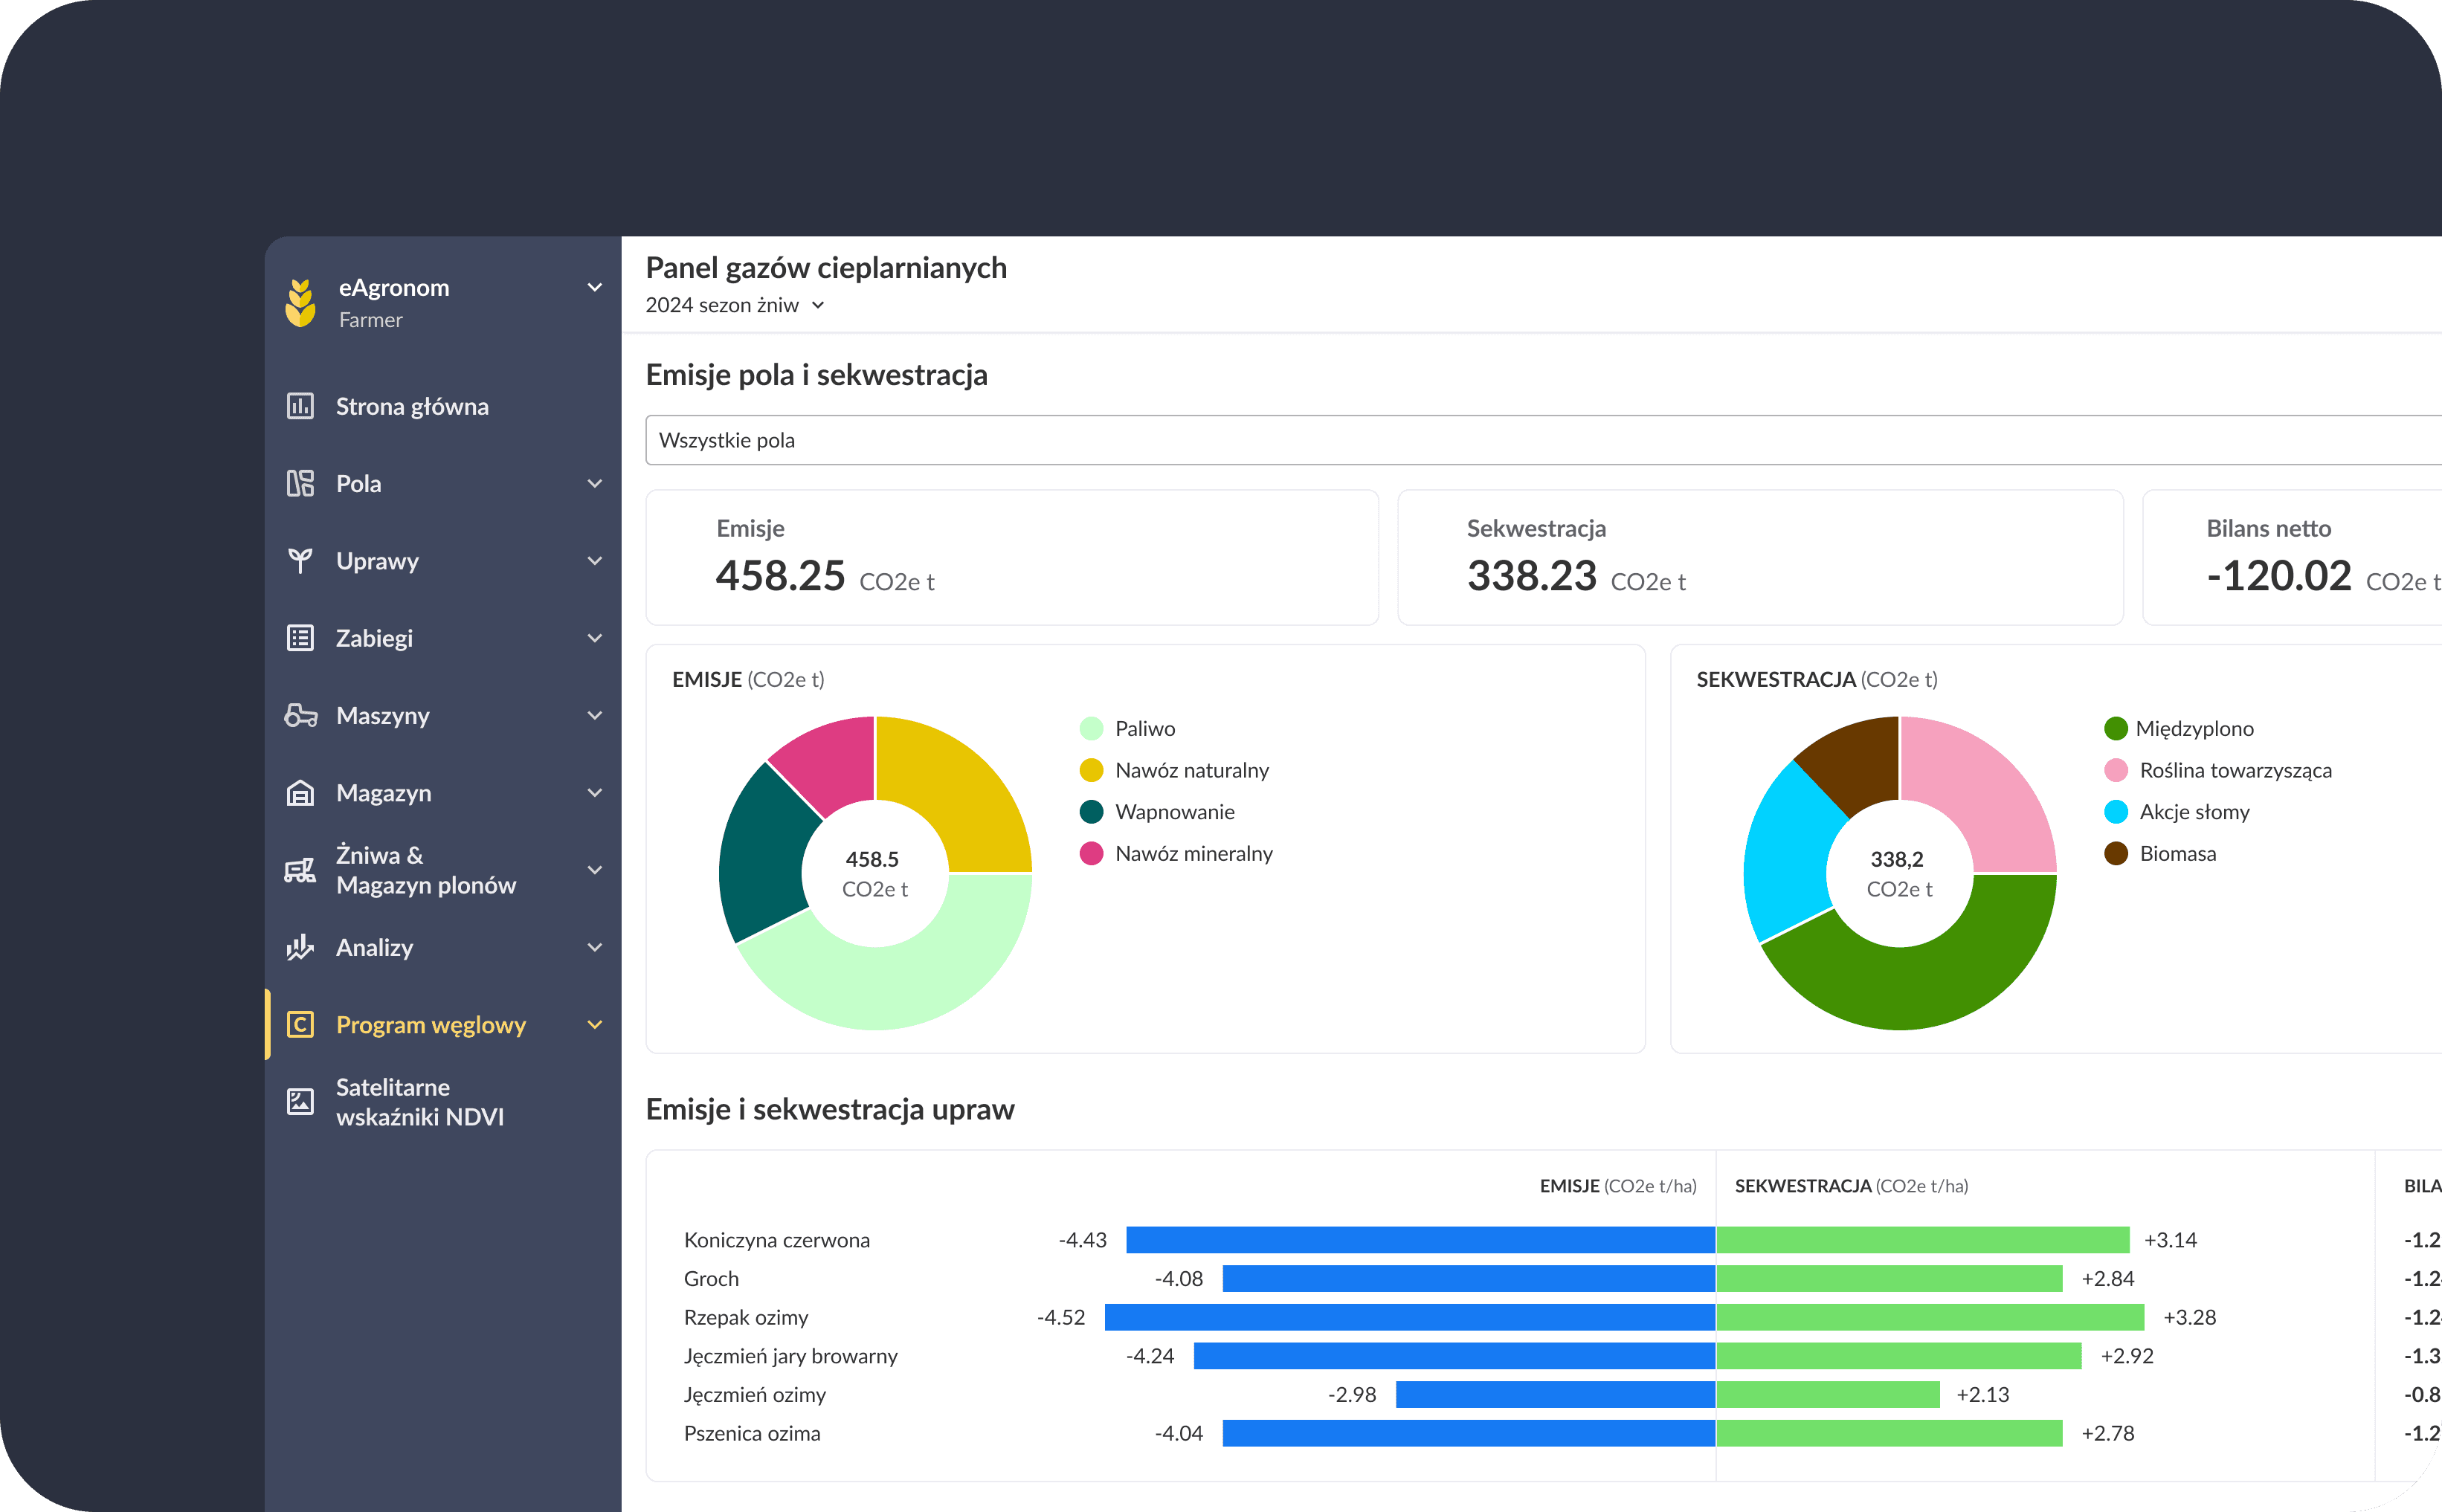
Task: Expand the Analizy submenu chevron
Action: [x=595, y=947]
